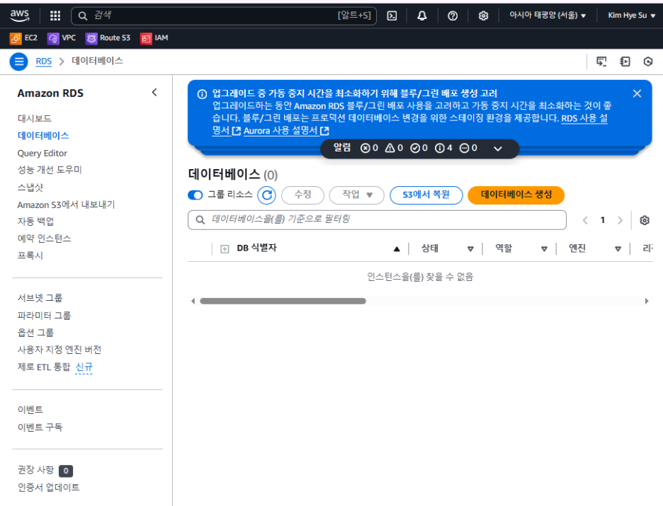The height and width of the screenshot is (506, 663).
Task: Open 성능 개선 도우미 in sidebar
Action: pyautogui.click(x=50, y=170)
